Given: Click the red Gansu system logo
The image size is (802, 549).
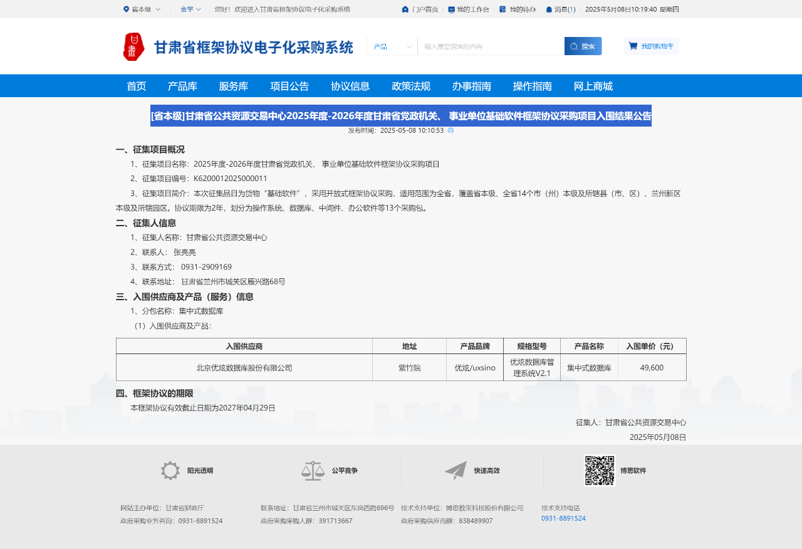Looking at the screenshot, I should coord(133,47).
